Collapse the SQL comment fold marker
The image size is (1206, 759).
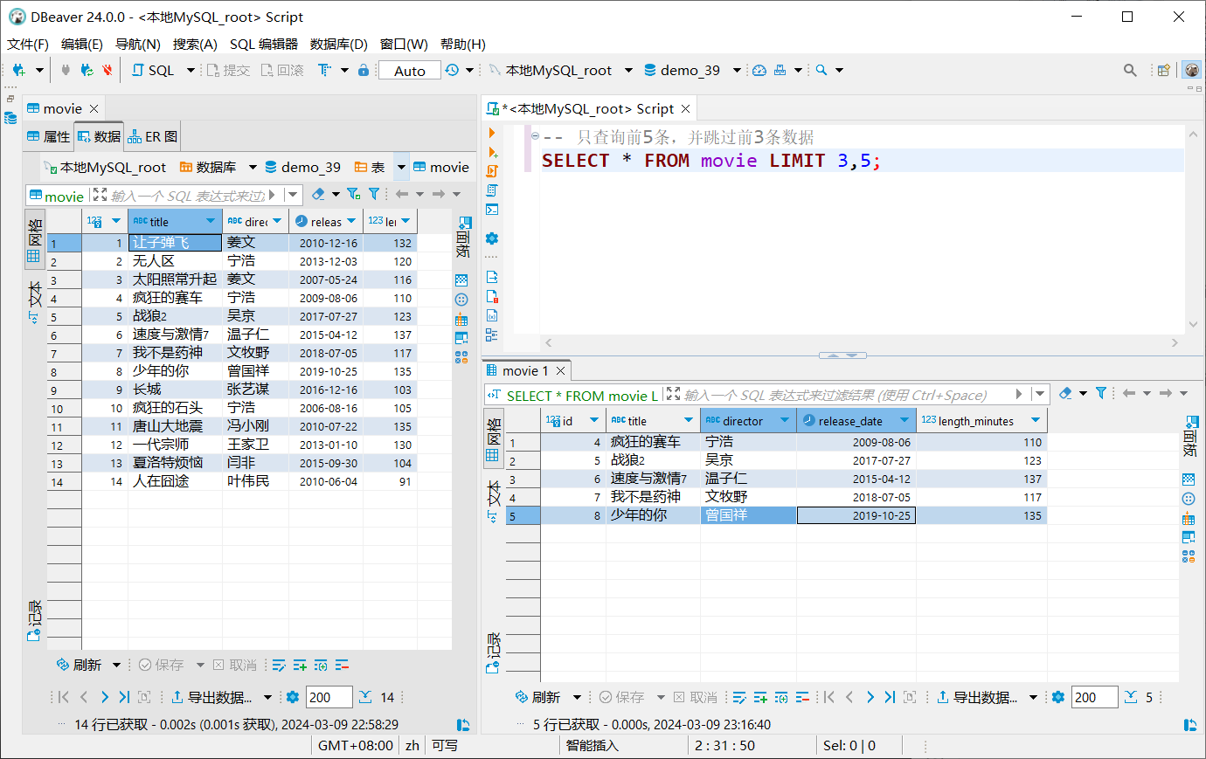tap(534, 136)
